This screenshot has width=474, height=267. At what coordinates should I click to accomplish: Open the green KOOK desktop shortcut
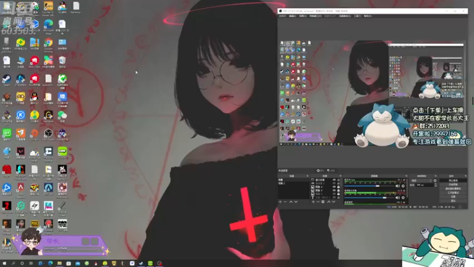(x=62, y=152)
